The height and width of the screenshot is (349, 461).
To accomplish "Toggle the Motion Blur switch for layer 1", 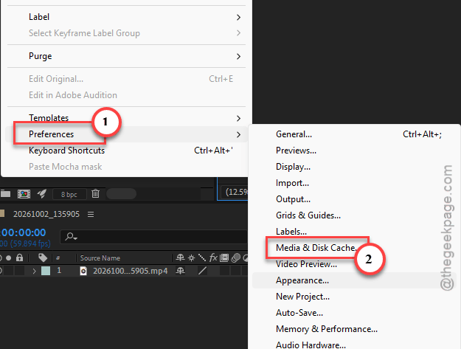I will (235, 271).
